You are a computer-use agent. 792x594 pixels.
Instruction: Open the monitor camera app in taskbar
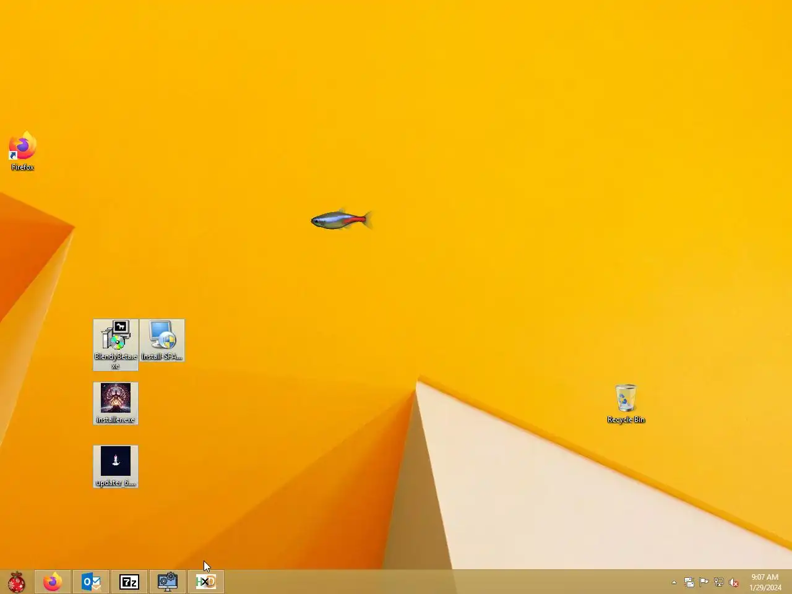(168, 582)
